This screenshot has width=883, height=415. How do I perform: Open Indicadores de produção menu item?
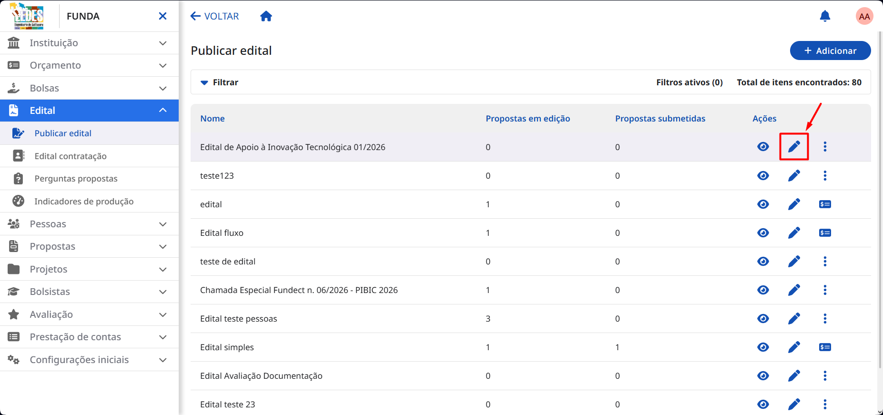click(x=89, y=201)
